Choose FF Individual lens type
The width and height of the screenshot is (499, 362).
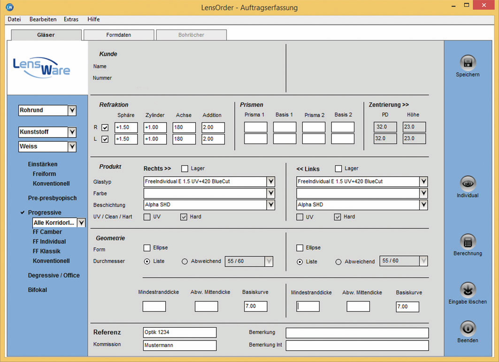49,242
